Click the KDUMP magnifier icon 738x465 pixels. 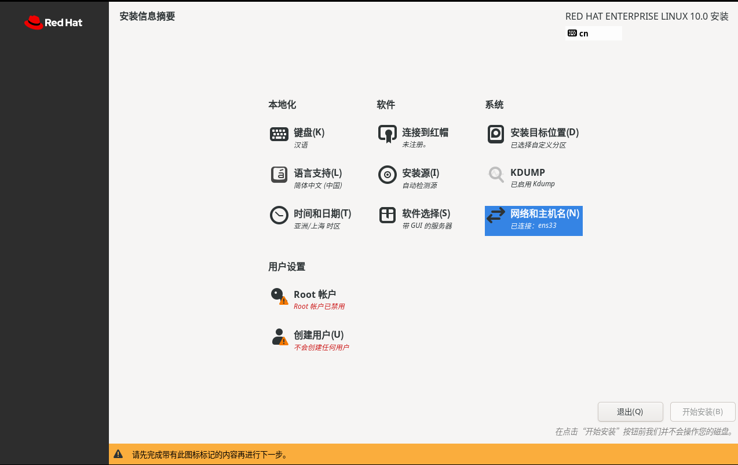click(x=496, y=174)
